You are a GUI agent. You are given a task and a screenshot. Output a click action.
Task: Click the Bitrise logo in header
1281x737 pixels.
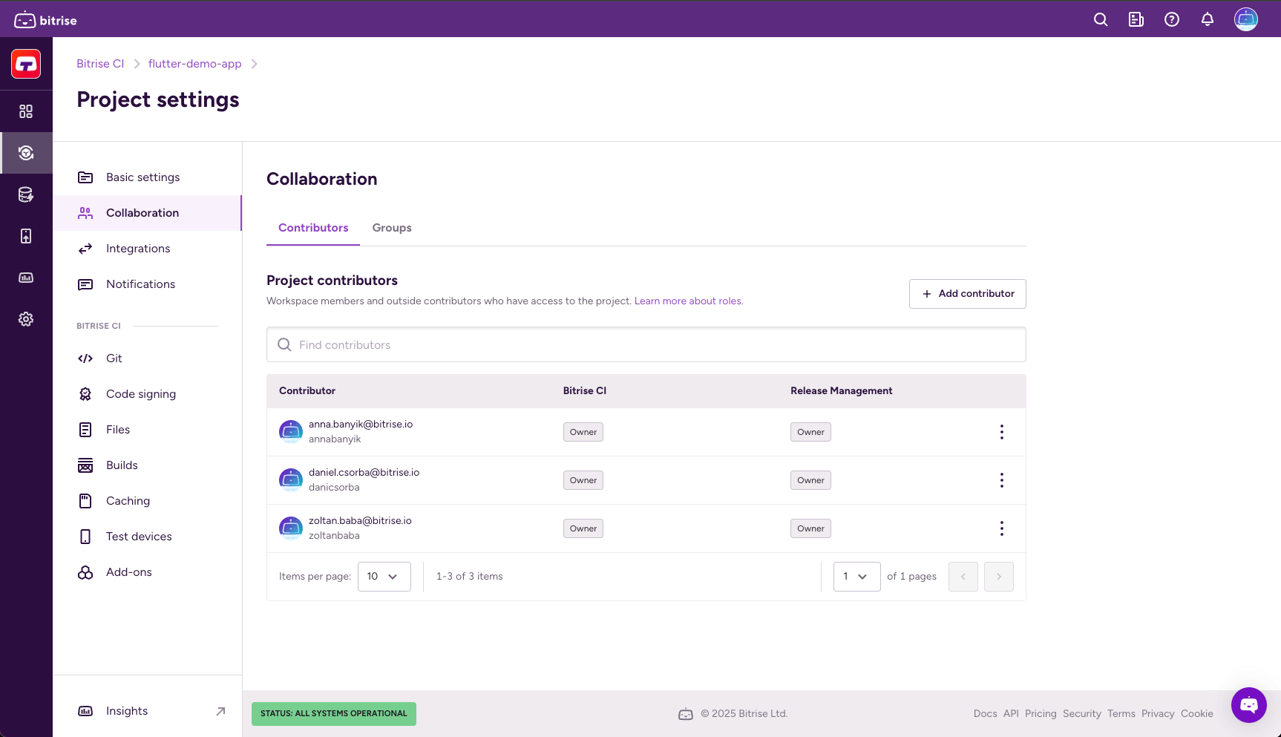(x=46, y=20)
